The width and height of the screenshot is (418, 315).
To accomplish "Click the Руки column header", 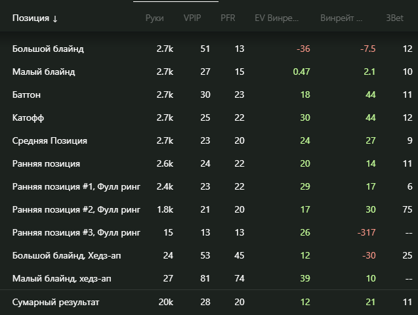I will [x=154, y=18].
